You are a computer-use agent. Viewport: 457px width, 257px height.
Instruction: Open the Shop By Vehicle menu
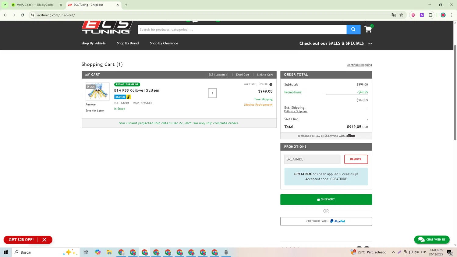click(x=94, y=43)
